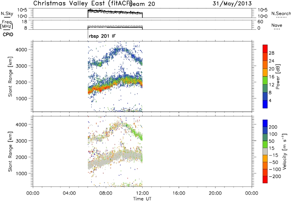The image size is (291, 201).
Task: Click the red bottom segment of Velocity colorbar
Action: click(265, 180)
